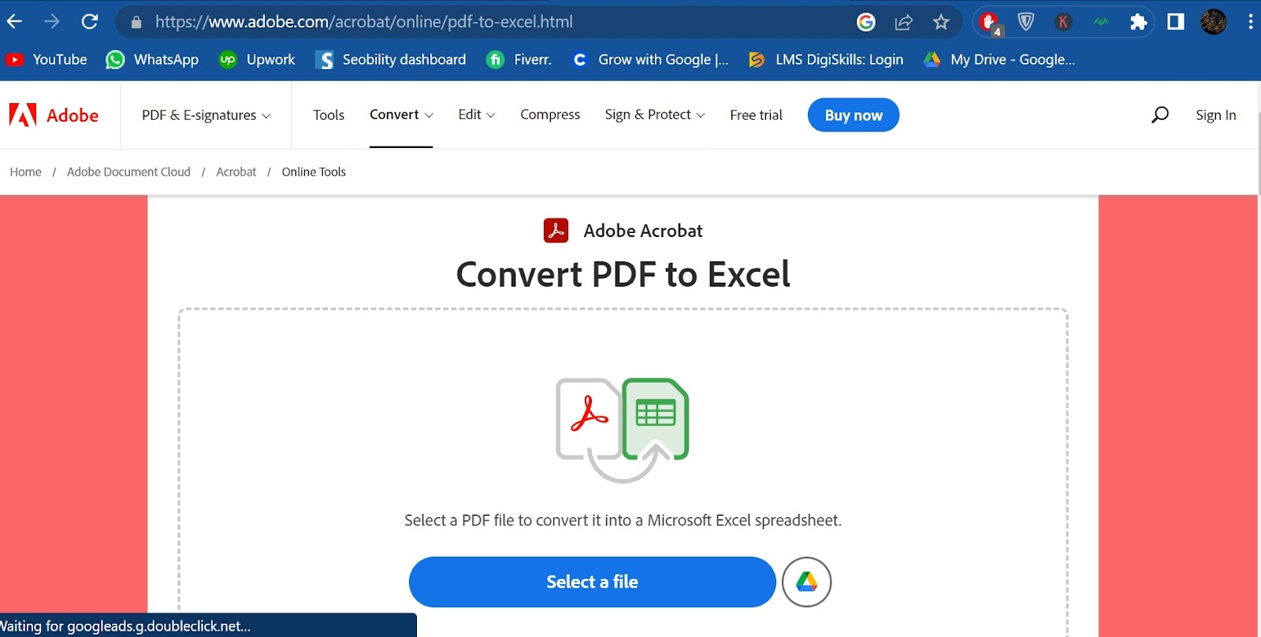Image resolution: width=1261 pixels, height=637 pixels.
Task: Click the Buy now button
Action: [854, 115]
